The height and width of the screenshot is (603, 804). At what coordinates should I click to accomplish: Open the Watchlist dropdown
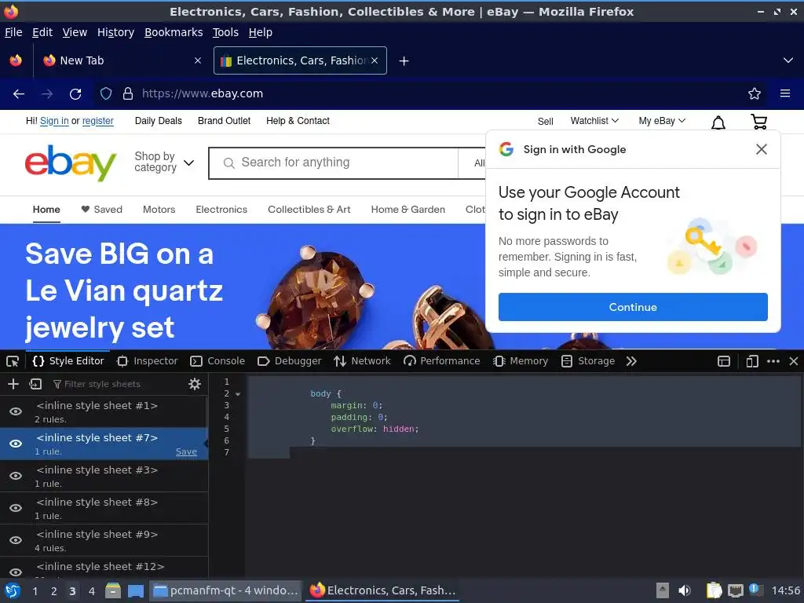[x=594, y=121]
